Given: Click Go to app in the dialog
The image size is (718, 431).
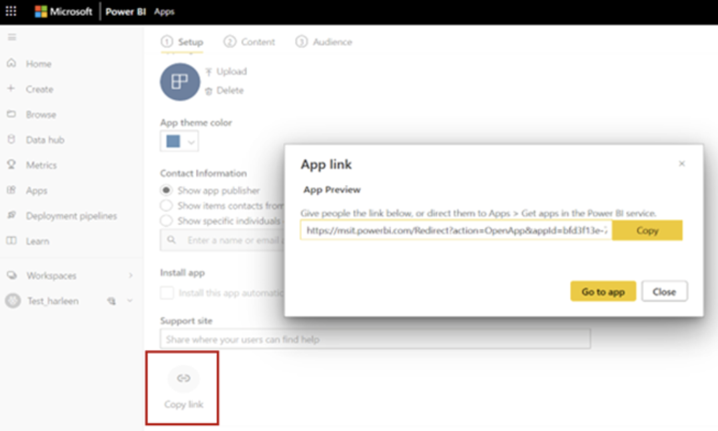Looking at the screenshot, I should point(601,291).
